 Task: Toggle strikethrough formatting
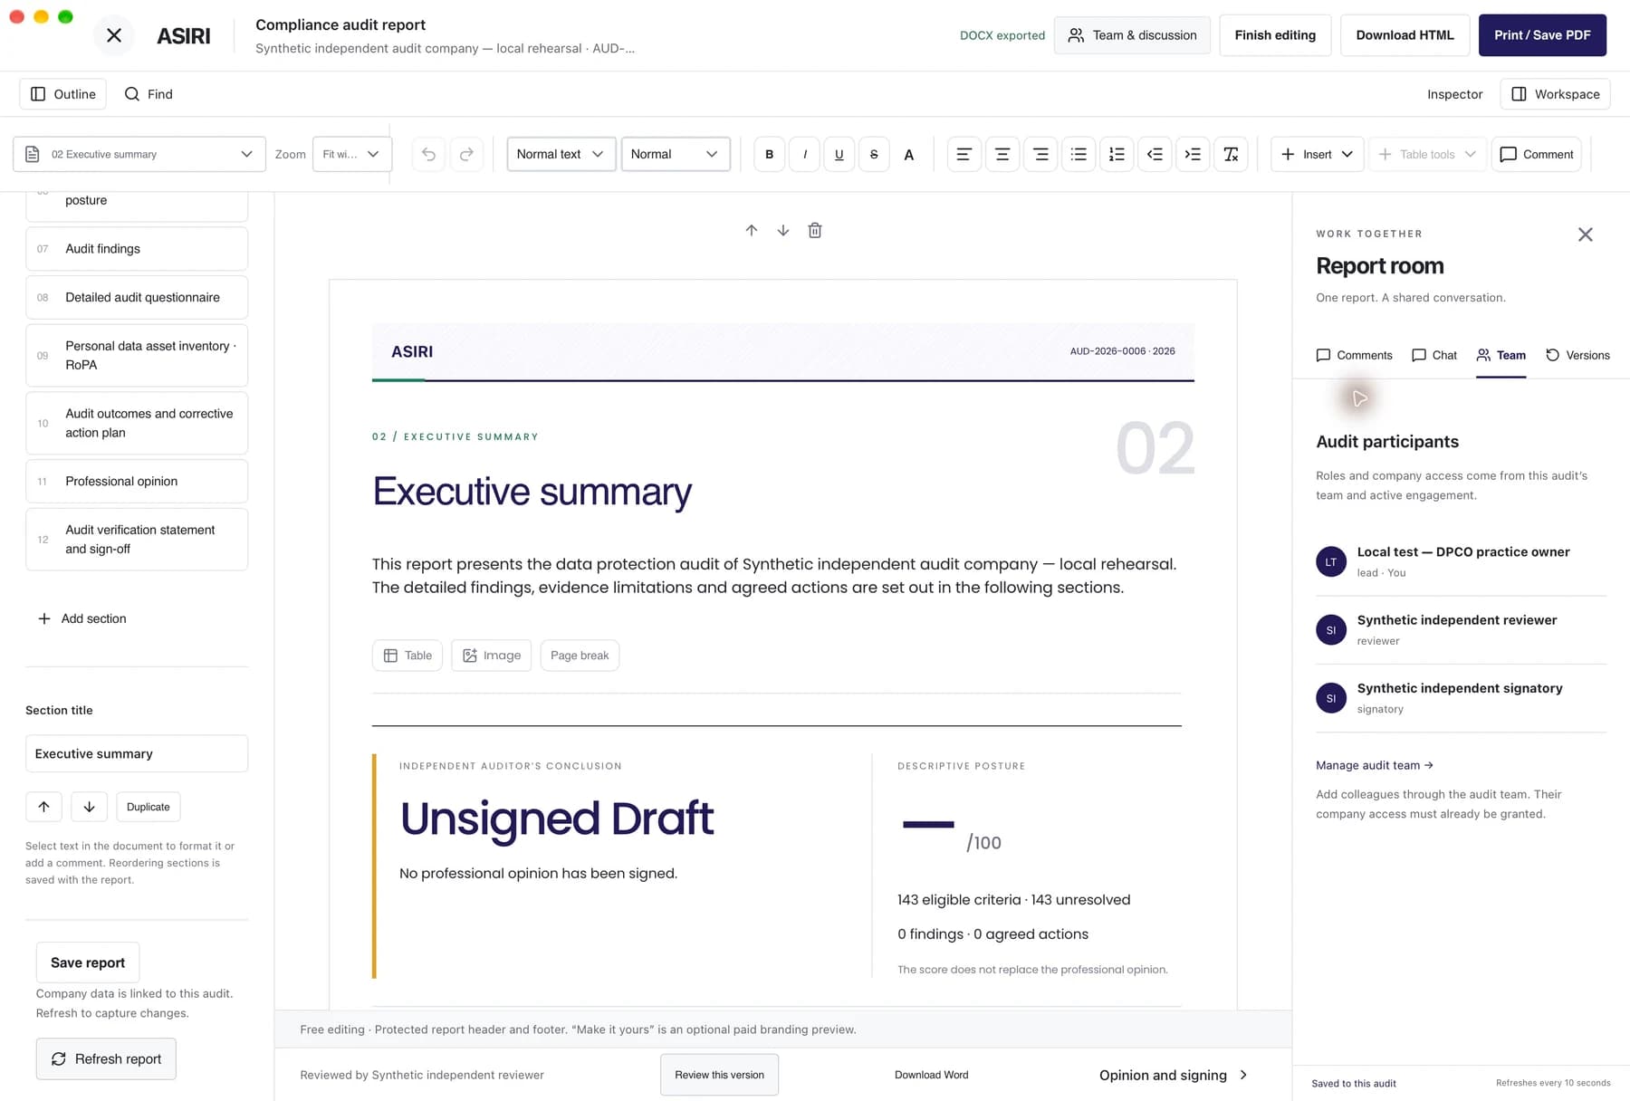(874, 154)
